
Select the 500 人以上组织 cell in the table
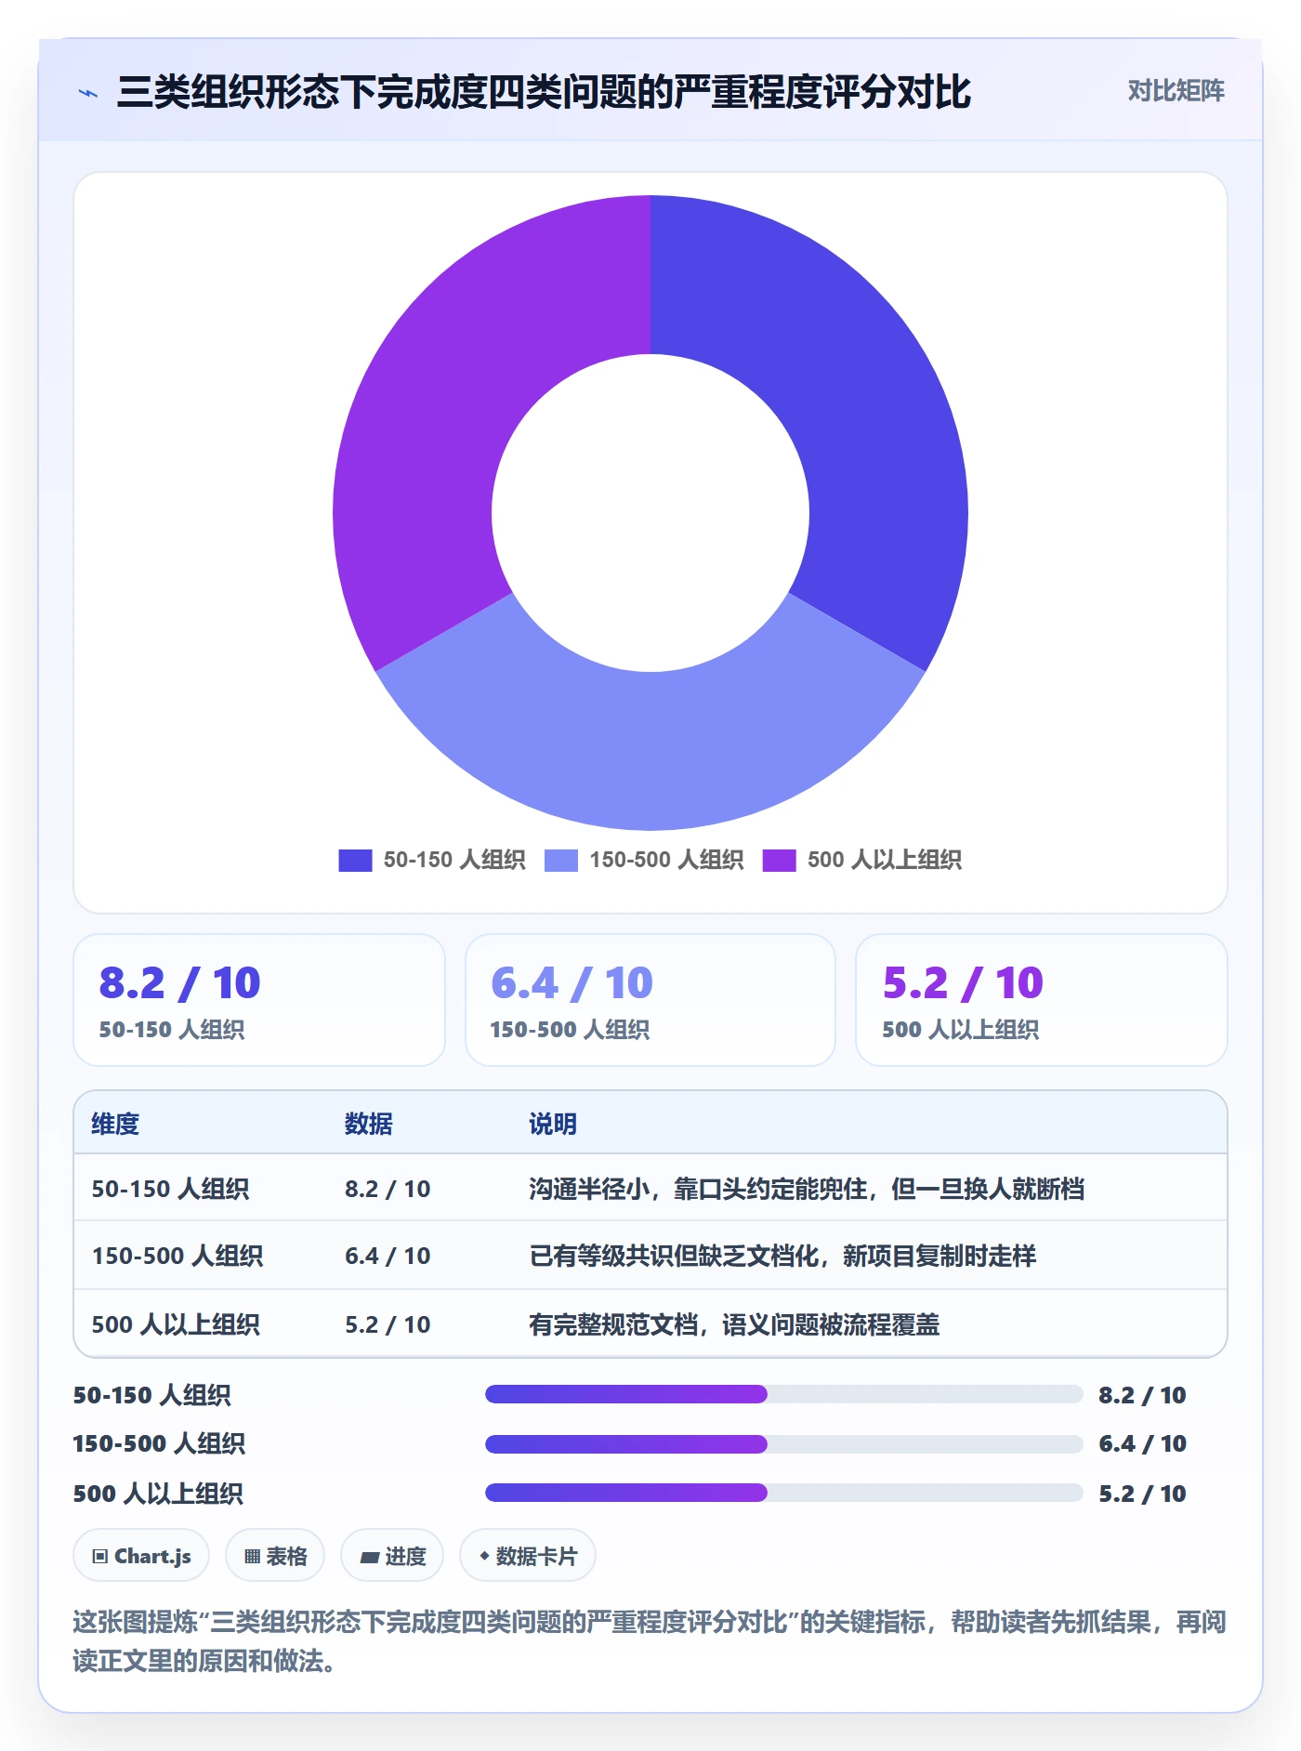click(176, 1324)
